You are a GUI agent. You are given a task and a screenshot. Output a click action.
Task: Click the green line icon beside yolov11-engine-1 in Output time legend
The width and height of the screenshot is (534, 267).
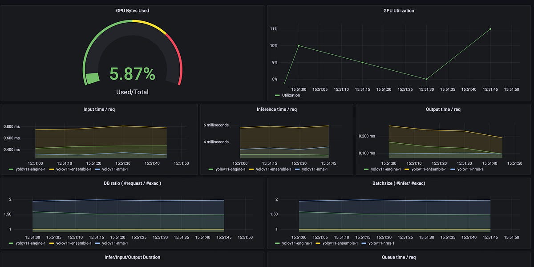point(365,169)
